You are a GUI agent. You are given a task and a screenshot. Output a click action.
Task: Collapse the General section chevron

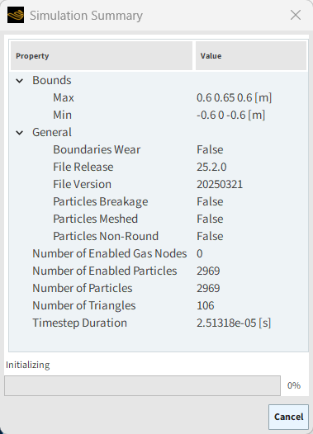(19, 133)
